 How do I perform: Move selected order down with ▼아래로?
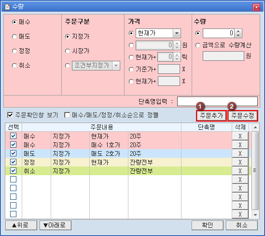click(x=56, y=225)
